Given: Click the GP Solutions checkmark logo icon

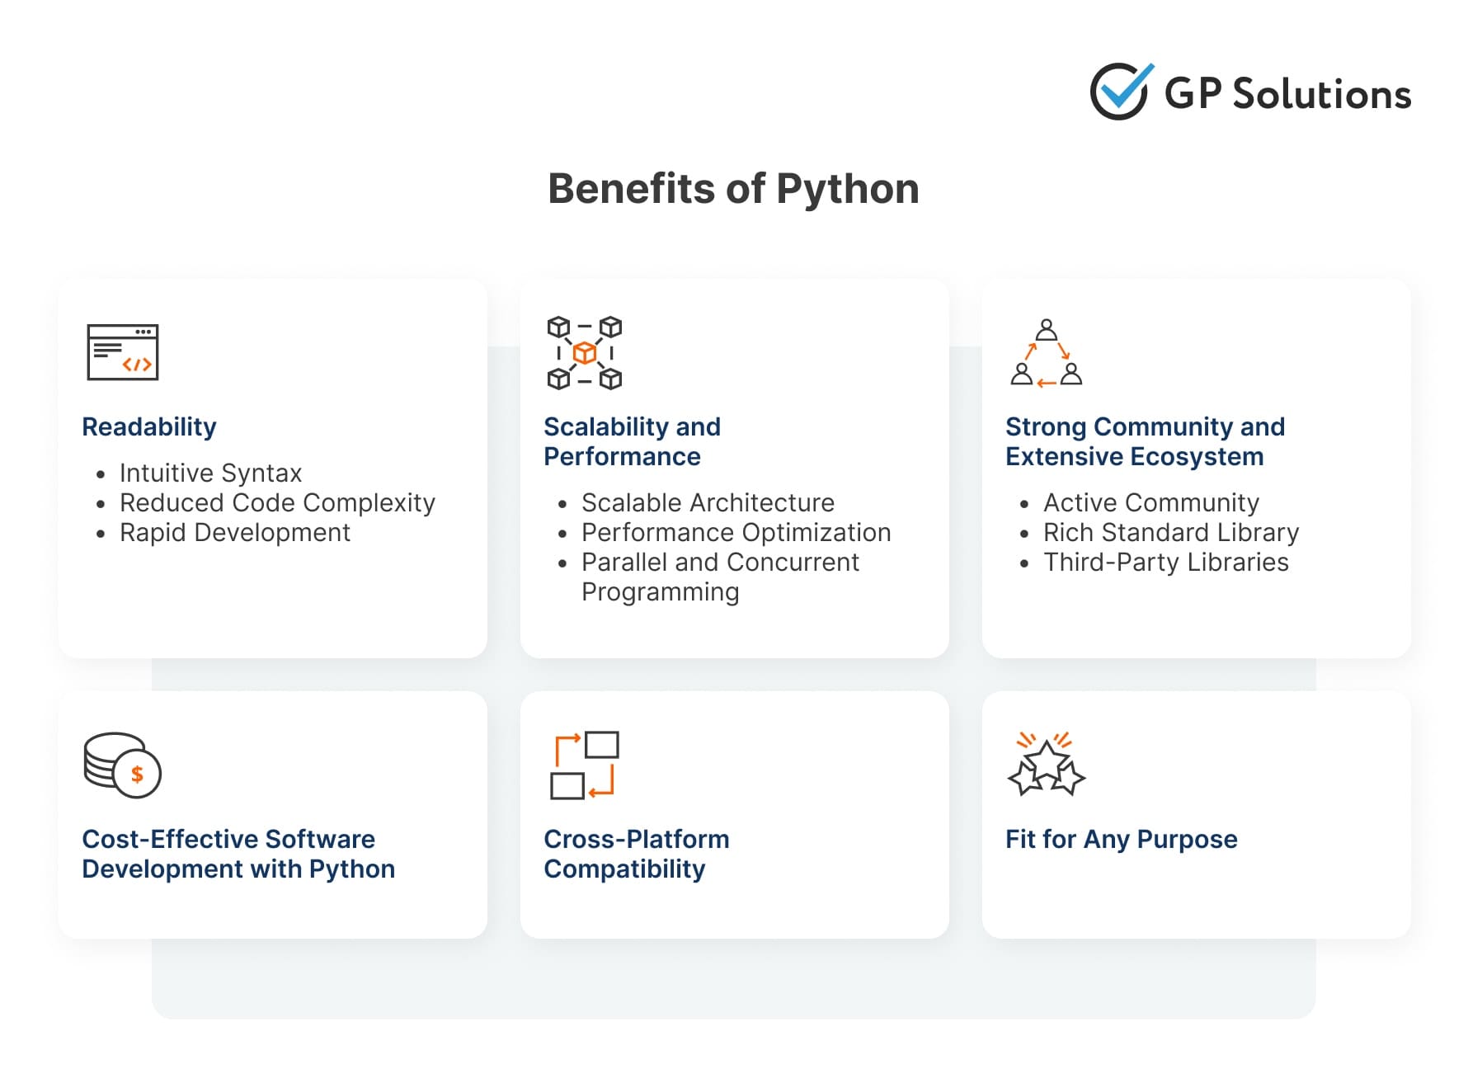Looking at the screenshot, I should tap(1121, 92).
